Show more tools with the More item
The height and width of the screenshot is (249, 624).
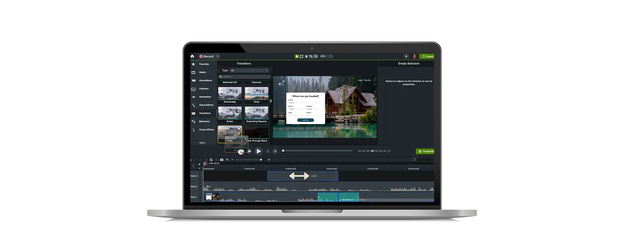click(202, 143)
